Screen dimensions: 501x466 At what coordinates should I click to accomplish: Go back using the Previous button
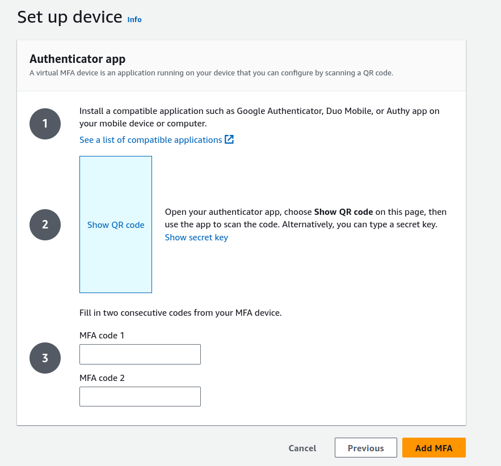(x=365, y=447)
